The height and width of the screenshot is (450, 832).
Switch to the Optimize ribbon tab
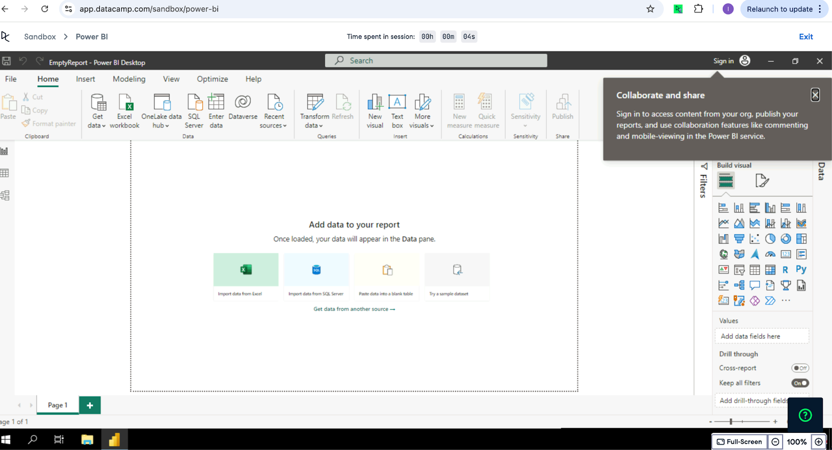212,79
